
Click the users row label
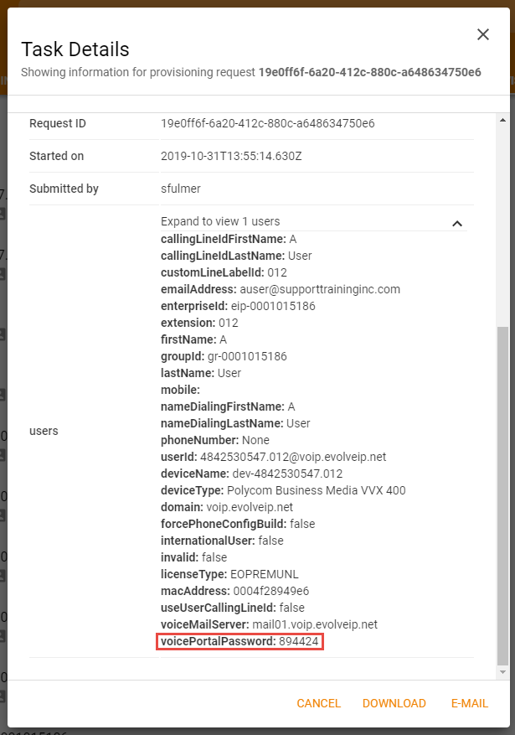(x=44, y=431)
